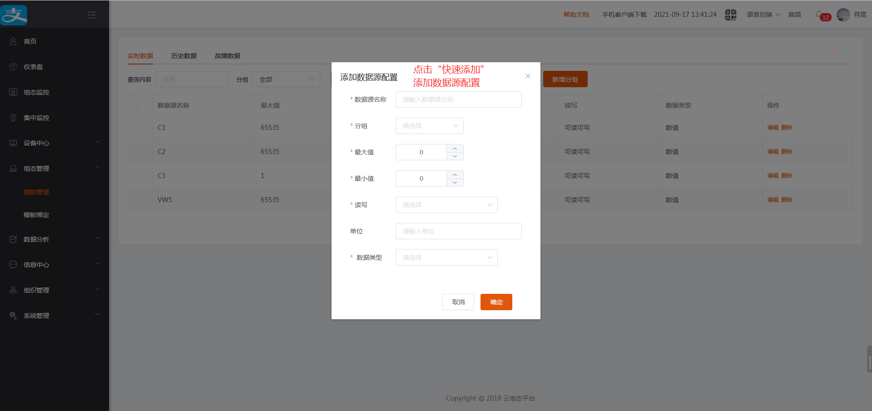Click 编辑 for row VW5
Screen dimensions: 872x411
tap(773, 200)
